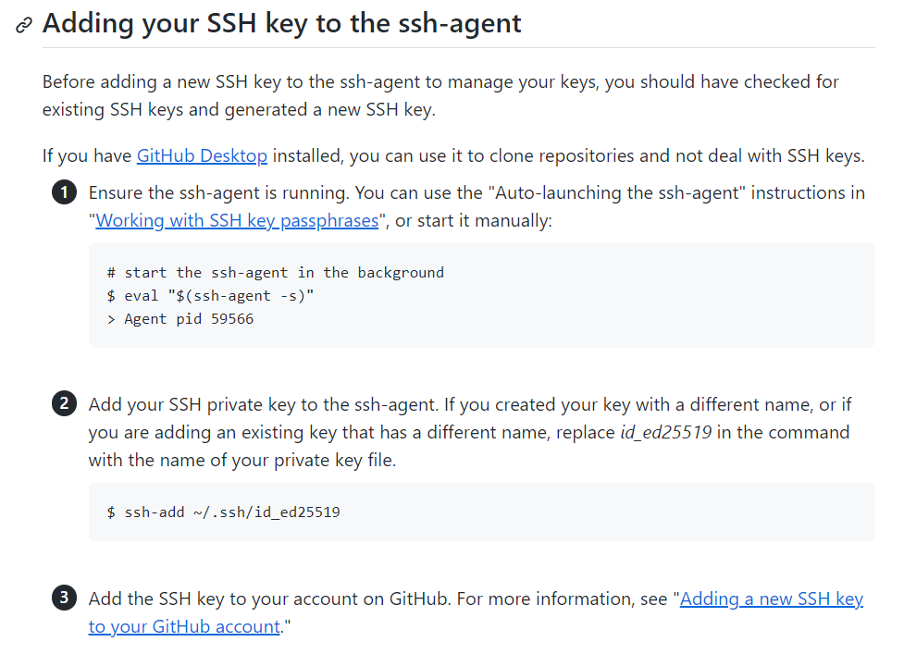Click the "to your GitHub account" link text
The height and width of the screenshot is (654, 904).
click(x=184, y=627)
